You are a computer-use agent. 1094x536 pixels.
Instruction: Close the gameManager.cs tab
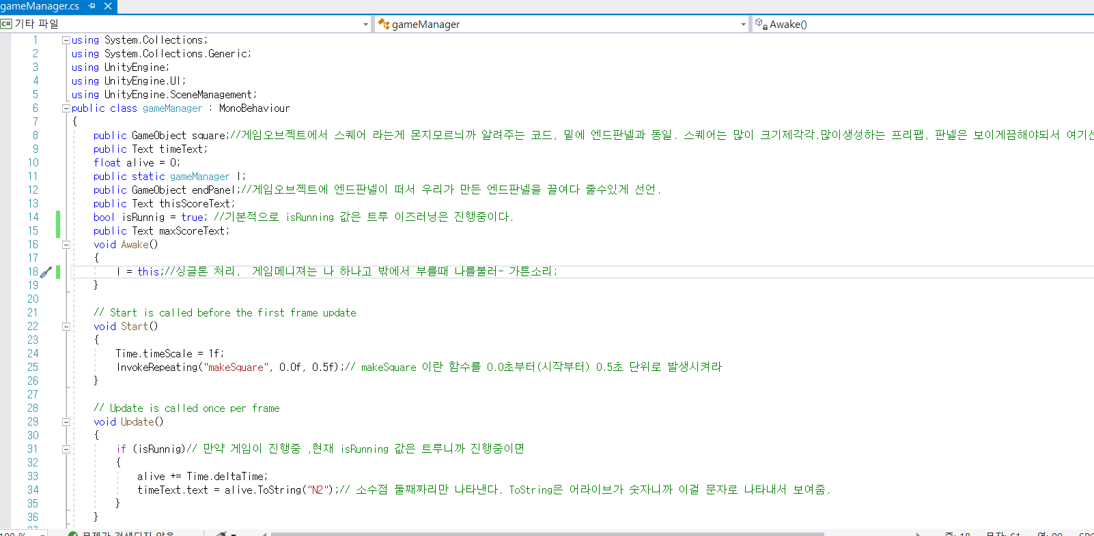(x=108, y=6)
